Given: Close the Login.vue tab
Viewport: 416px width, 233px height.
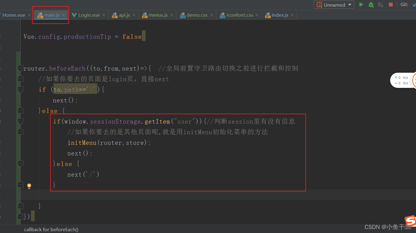Looking at the screenshot, I should click(104, 15).
